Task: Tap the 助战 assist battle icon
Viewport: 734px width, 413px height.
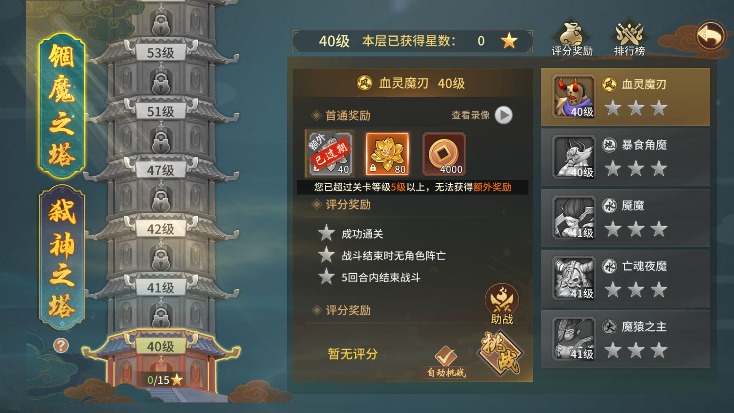Action: [x=502, y=304]
